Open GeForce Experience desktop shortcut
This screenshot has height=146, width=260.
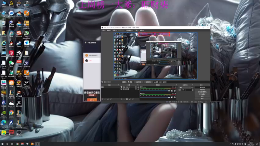(4, 114)
